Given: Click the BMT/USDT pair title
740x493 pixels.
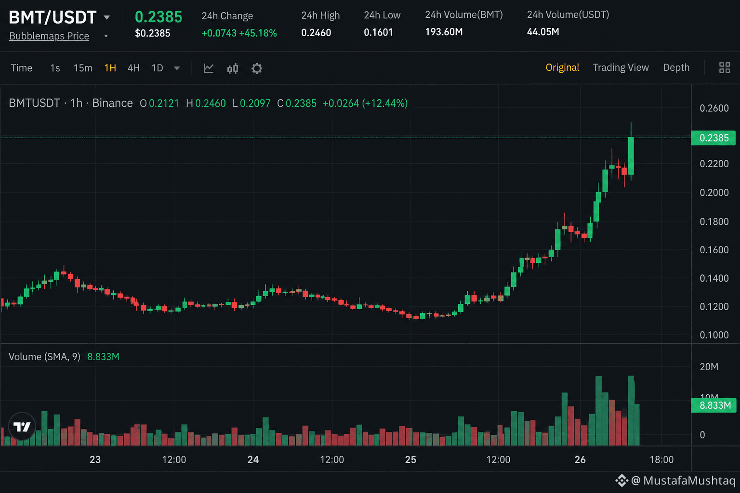Looking at the screenshot, I should pos(53,17).
